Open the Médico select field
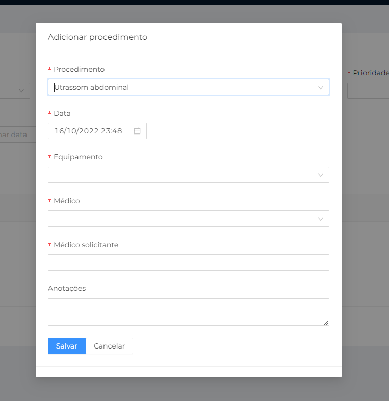 click(x=184, y=219)
